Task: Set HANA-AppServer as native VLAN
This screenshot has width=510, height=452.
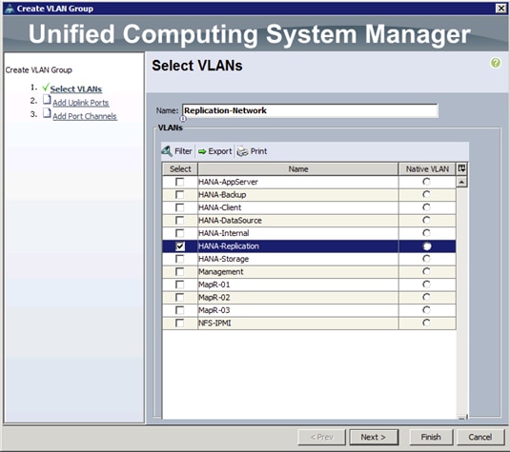Action: point(426,182)
